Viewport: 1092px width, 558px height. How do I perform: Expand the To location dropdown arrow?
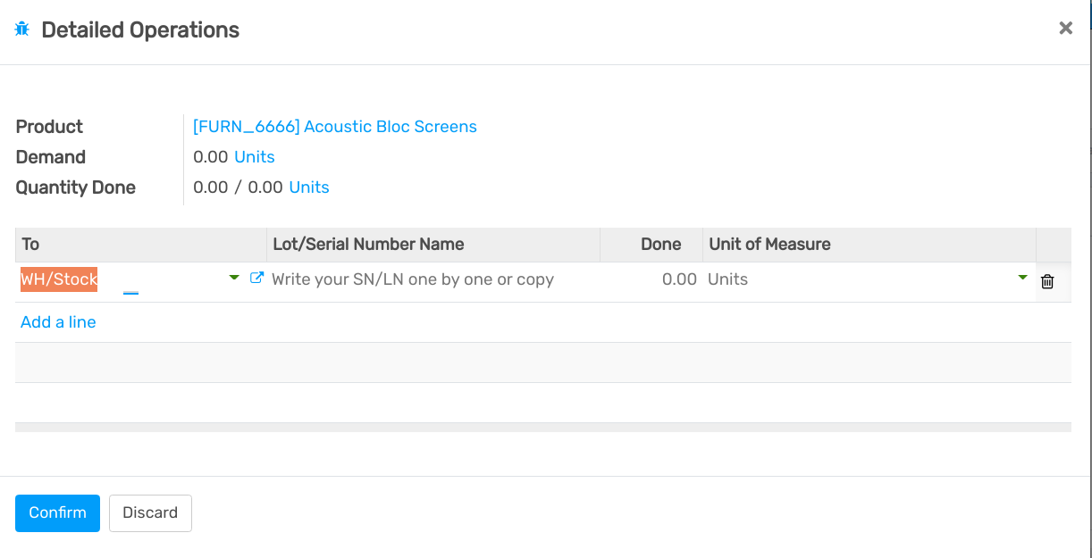pyautogui.click(x=234, y=279)
